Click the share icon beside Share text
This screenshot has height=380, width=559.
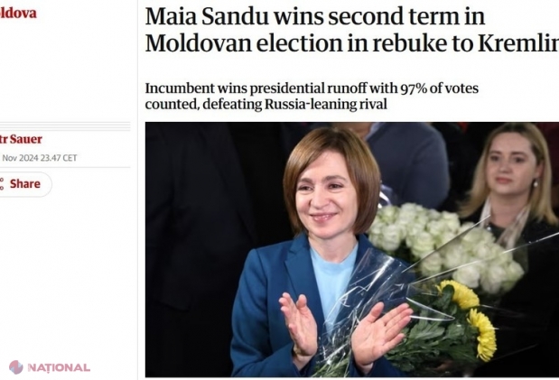tap(2, 184)
